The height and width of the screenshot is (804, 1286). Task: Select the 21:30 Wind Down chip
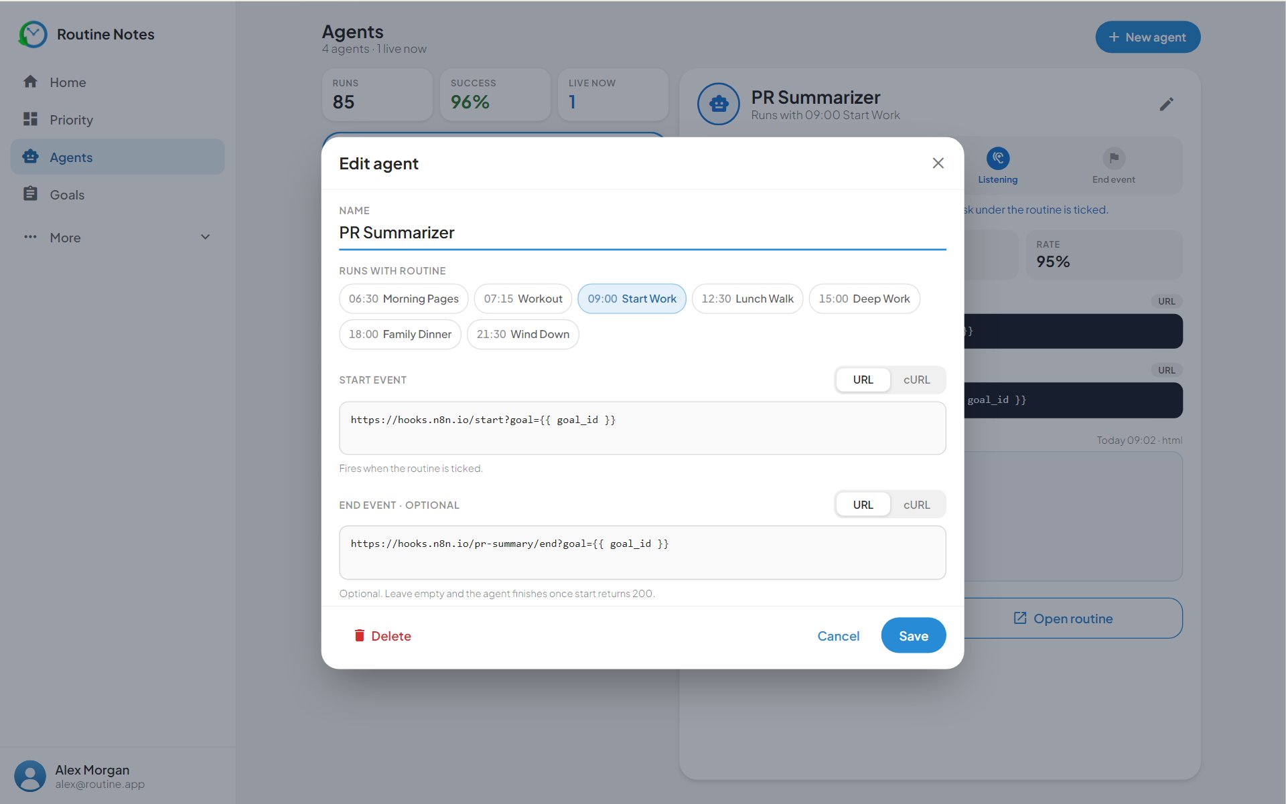(x=522, y=334)
